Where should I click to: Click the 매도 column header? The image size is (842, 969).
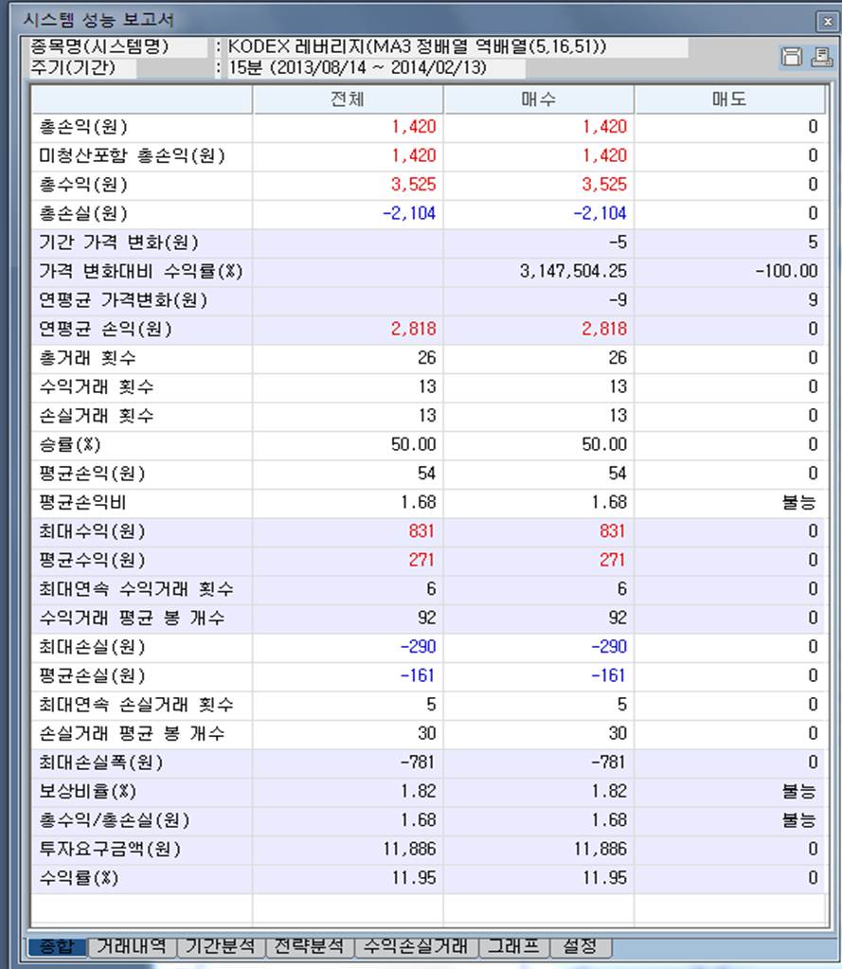(729, 99)
